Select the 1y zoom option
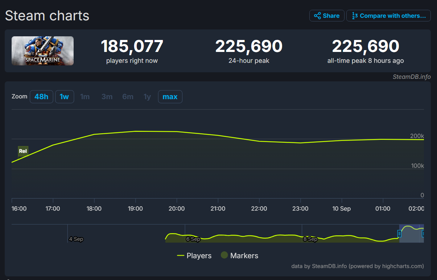This screenshot has height=280, width=437. [x=147, y=97]
